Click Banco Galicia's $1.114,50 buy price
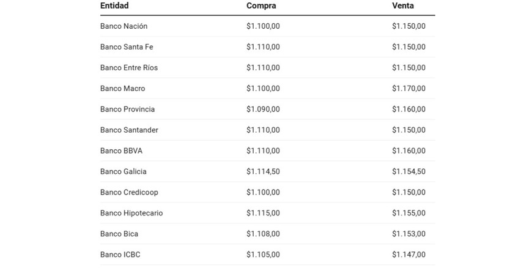The image size is (532, 268). [263, 172]
